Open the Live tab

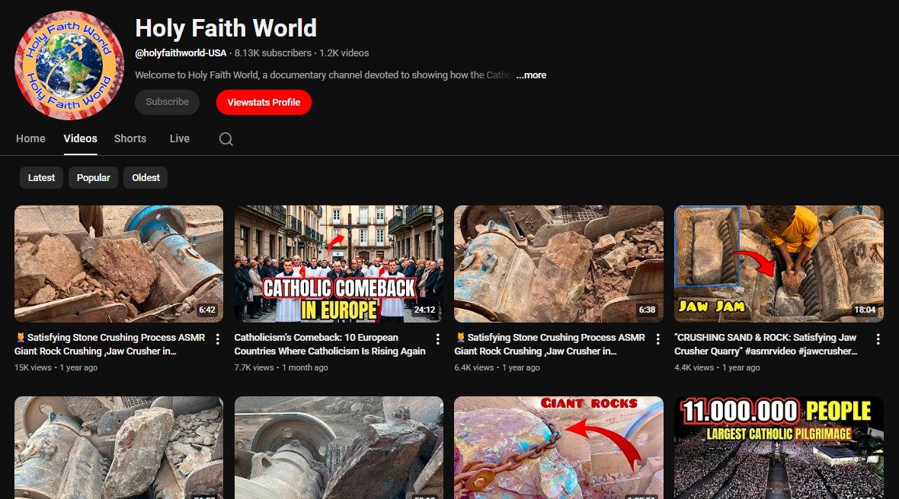click(180, 138)
